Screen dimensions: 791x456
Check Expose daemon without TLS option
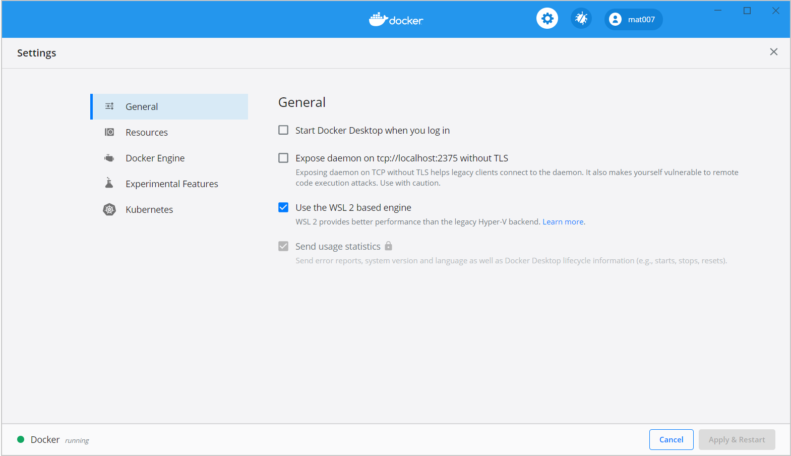coord(283,158)
